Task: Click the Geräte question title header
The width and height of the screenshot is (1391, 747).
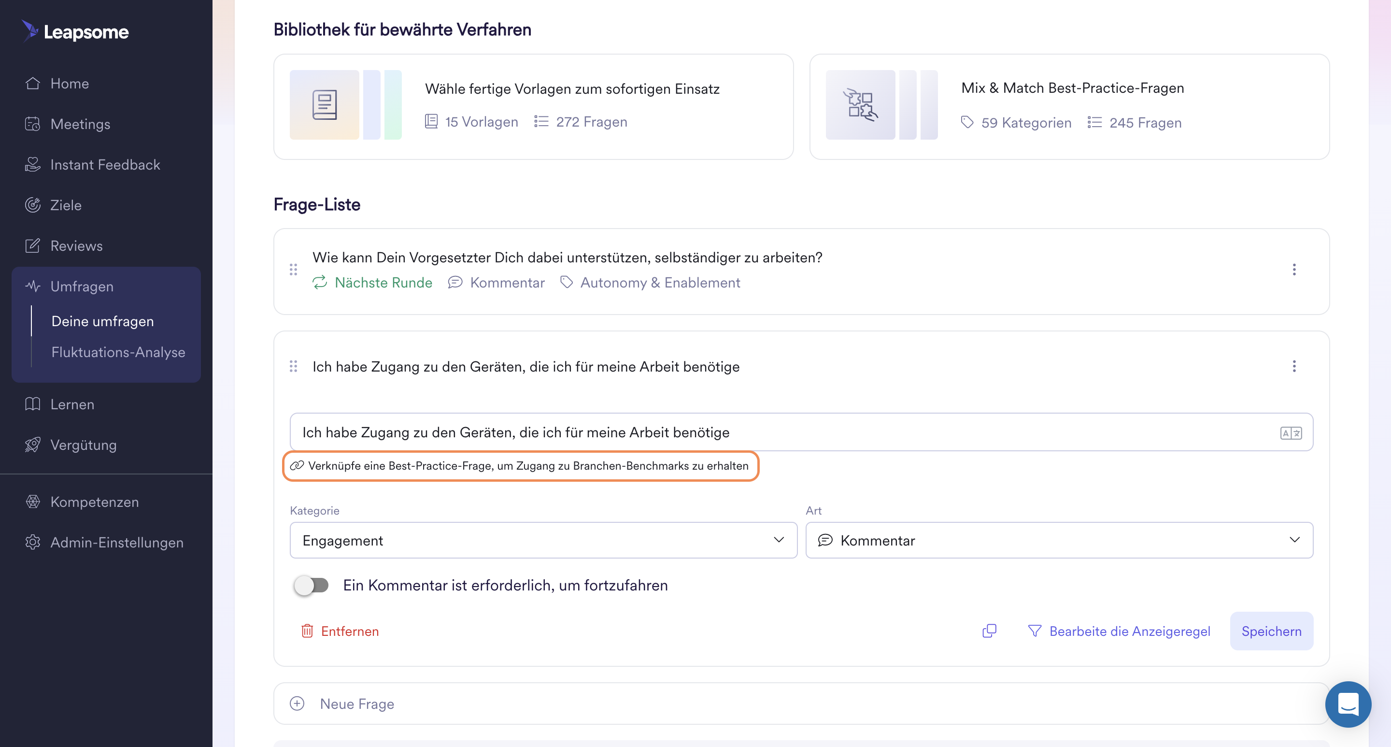Action: coord(526,366)
